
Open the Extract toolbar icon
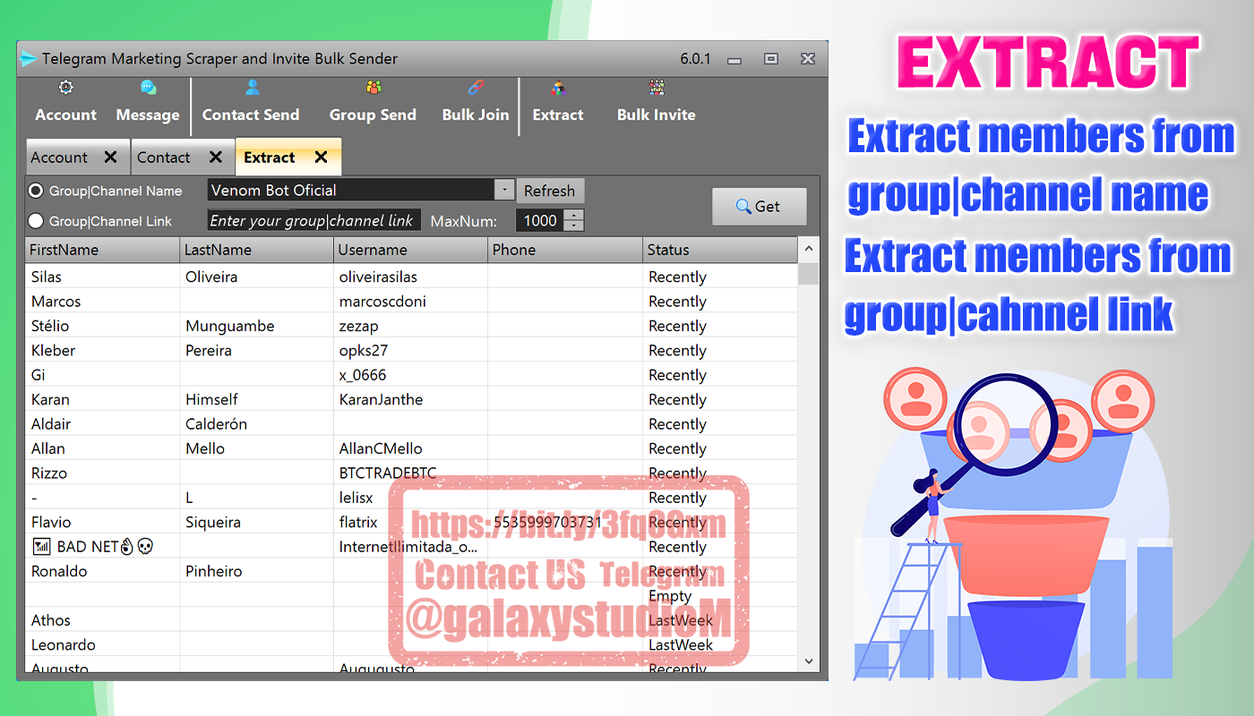click(x=558, y=88)
